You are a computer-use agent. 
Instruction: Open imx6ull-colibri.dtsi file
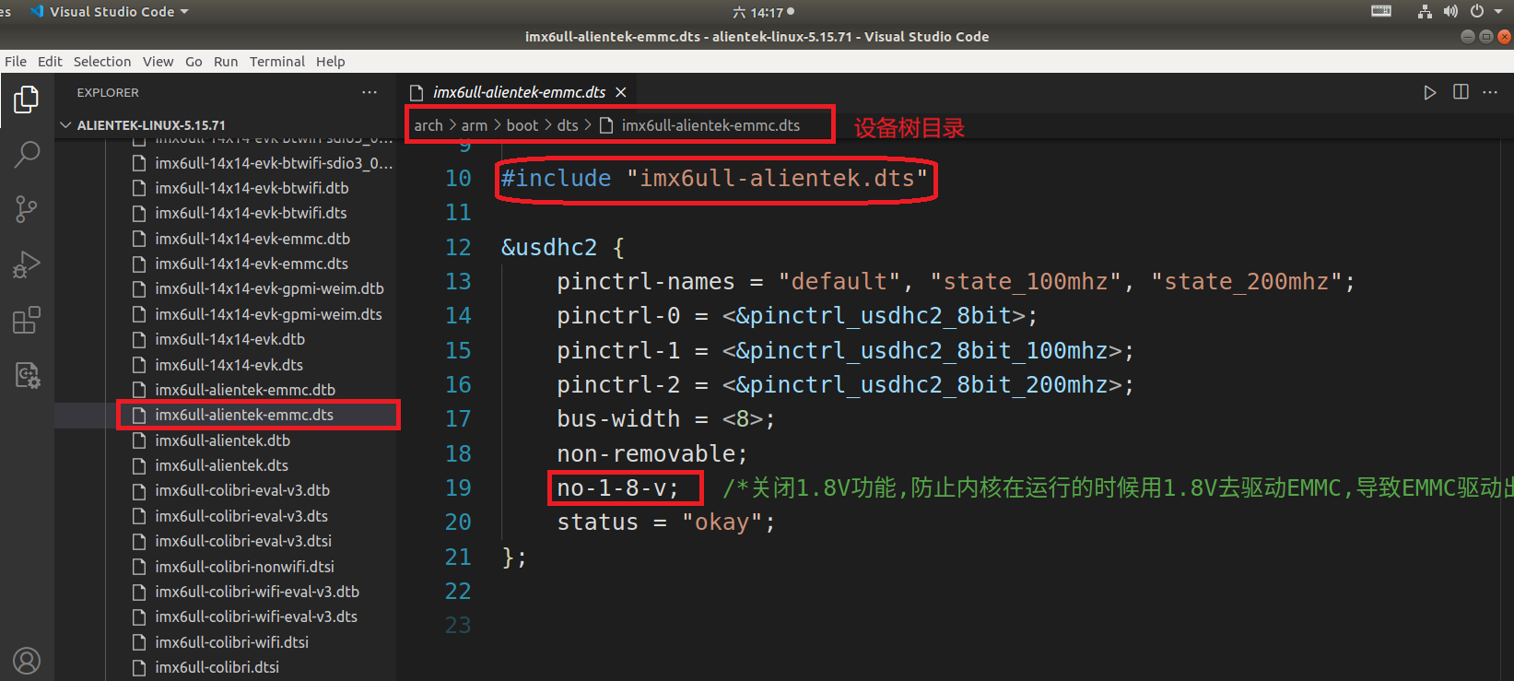(217, 667)
